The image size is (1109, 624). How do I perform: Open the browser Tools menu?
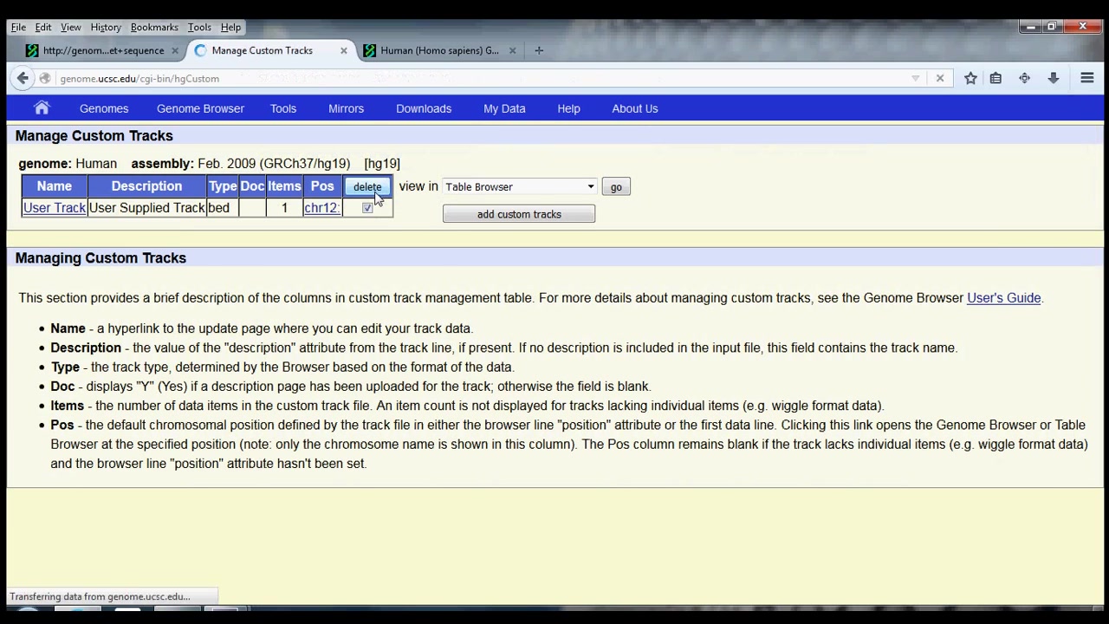199,27
